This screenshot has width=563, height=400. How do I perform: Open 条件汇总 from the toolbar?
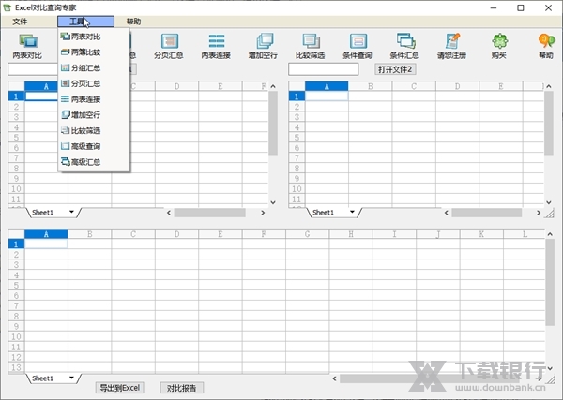[x=404, y=46]
